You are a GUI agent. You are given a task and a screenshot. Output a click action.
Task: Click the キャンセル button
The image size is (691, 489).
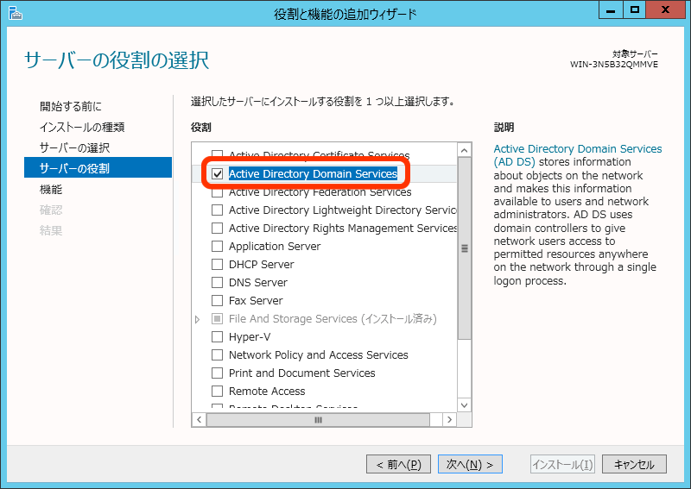634,464
